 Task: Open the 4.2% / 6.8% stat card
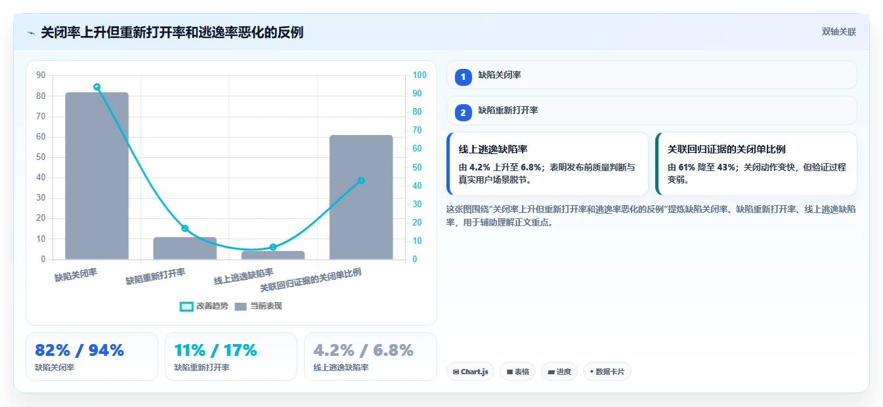pos(370,357)
